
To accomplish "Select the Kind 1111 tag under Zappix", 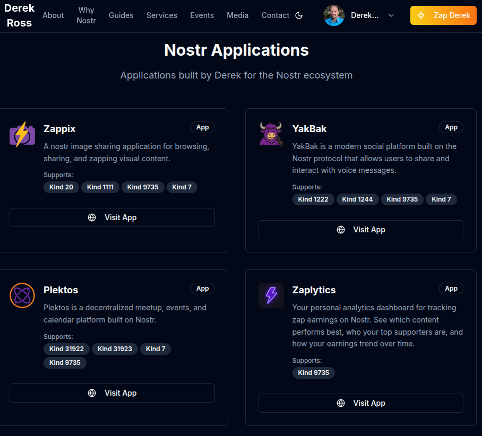I will click(x=100, y=187).
